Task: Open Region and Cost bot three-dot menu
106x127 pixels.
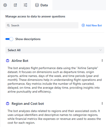Action: point(102,103)
